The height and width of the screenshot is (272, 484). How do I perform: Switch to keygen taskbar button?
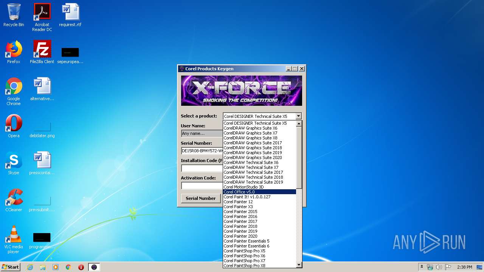pyautogui.click(x=94, y=267)
